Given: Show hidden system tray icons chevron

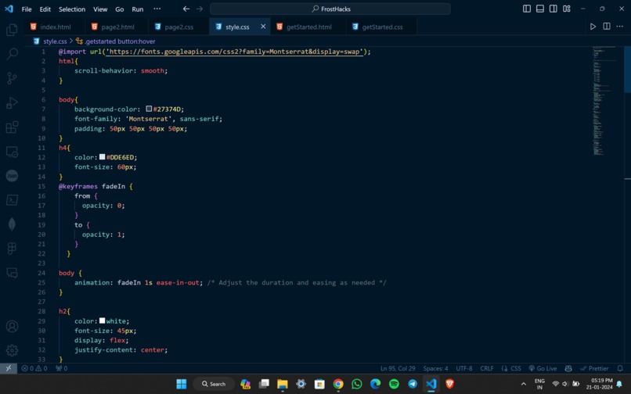Looking at the screenshot, I should (x=524, y=384).
